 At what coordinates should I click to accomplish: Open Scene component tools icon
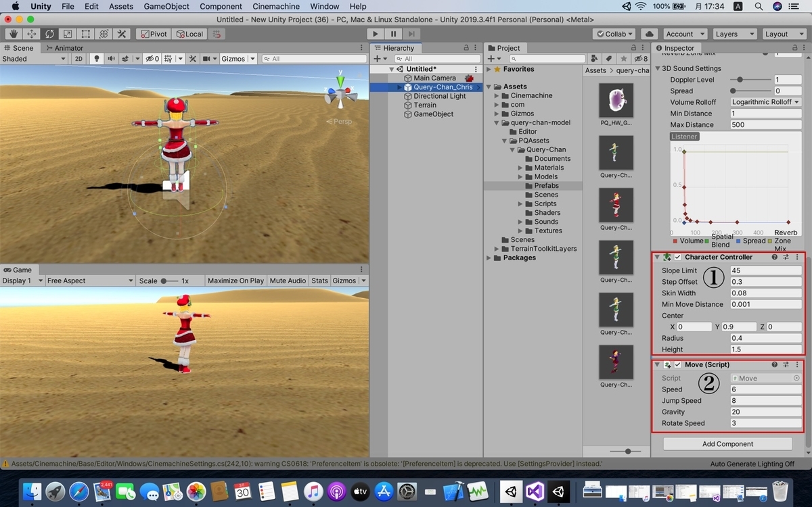coord(193,59)
